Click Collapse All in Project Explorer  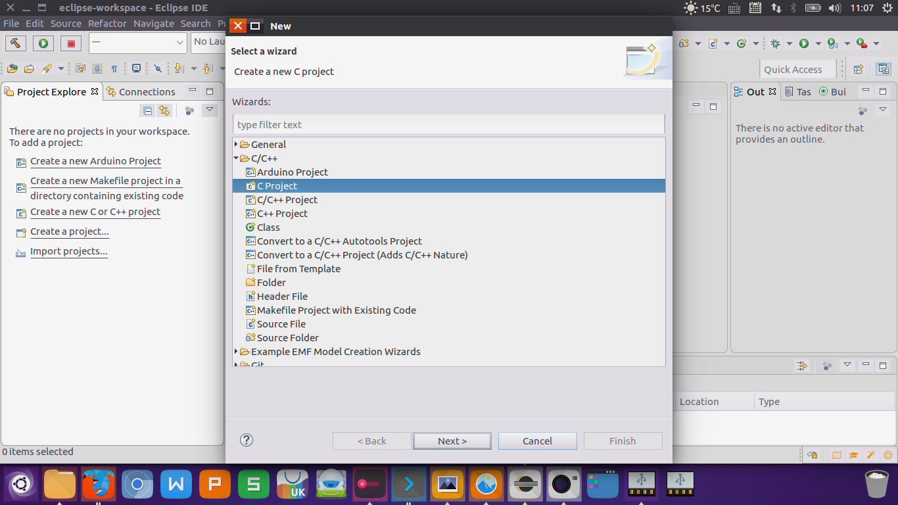[147, 110]
